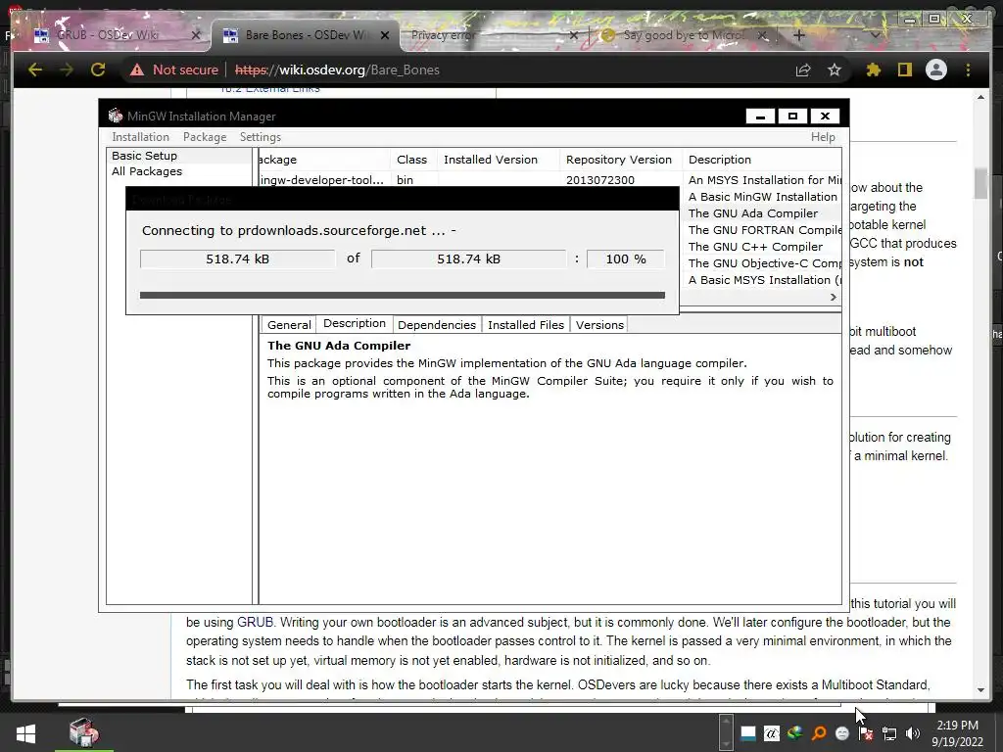Image resolution: width=1003 pixels, height=752 pixels.
Task: Click the taskbar clock showing 2:19 PM
Action: pyautogui.click(x=958, y=733)
